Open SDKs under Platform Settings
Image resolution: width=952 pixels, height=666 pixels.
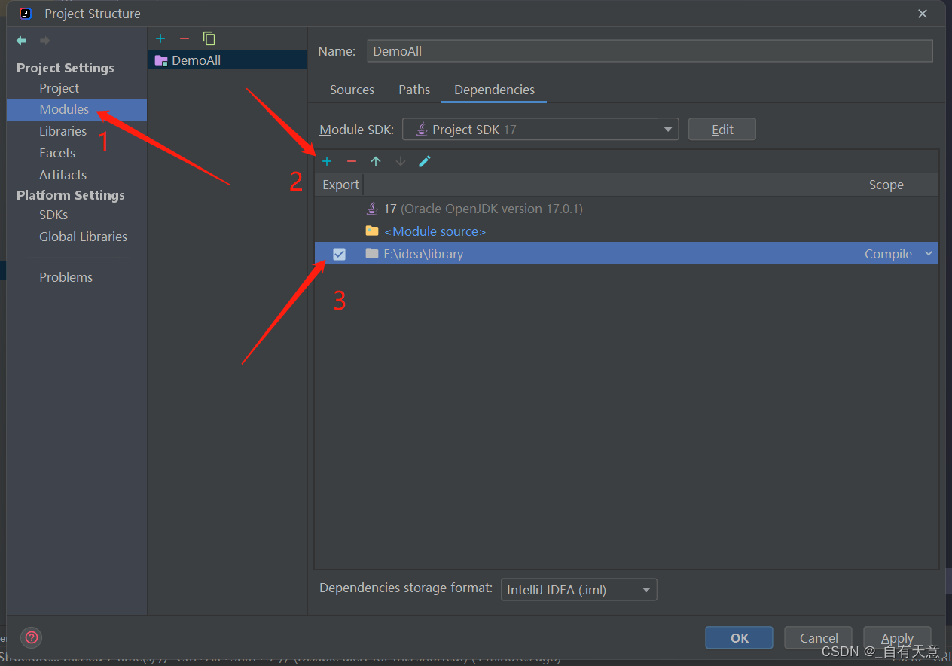pyautogui.click(x=53, y=215)
